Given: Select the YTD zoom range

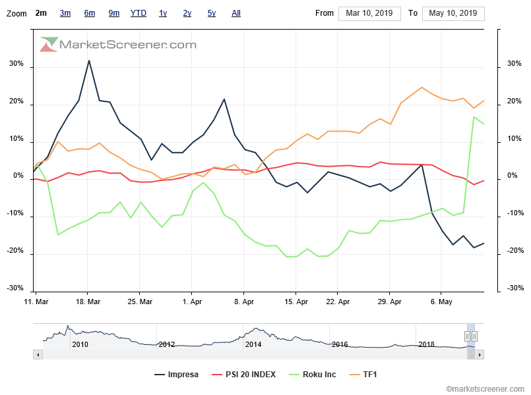Looking at the screenshot, I should (138, 13).
